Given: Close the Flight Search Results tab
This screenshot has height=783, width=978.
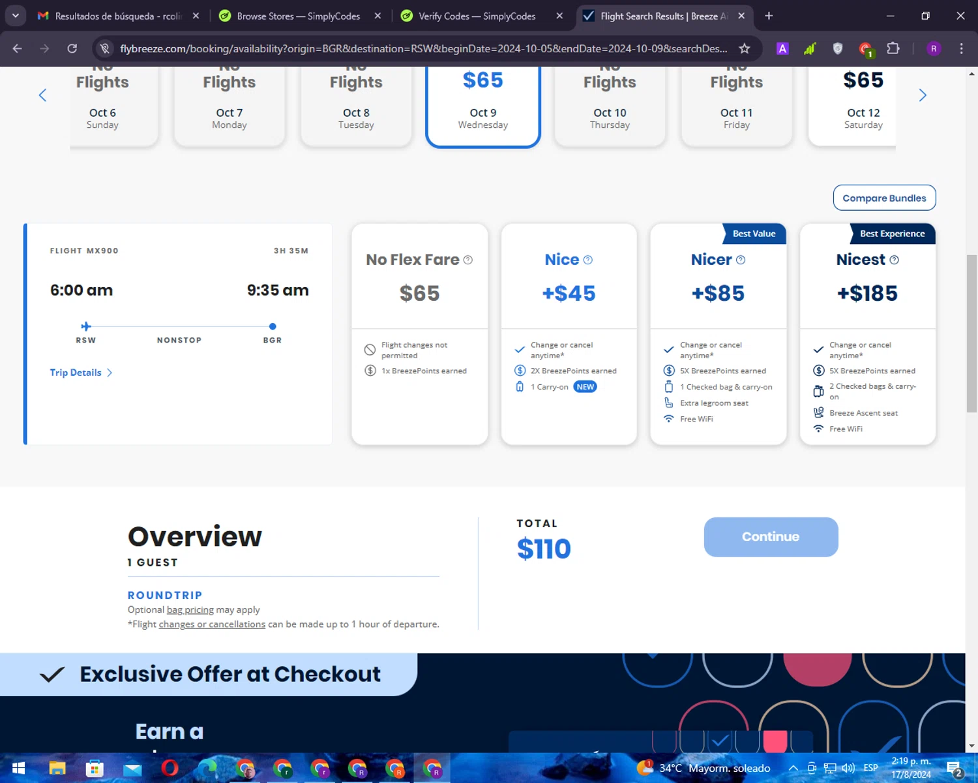Looking at the screenshot, I should tap(741, 16).
